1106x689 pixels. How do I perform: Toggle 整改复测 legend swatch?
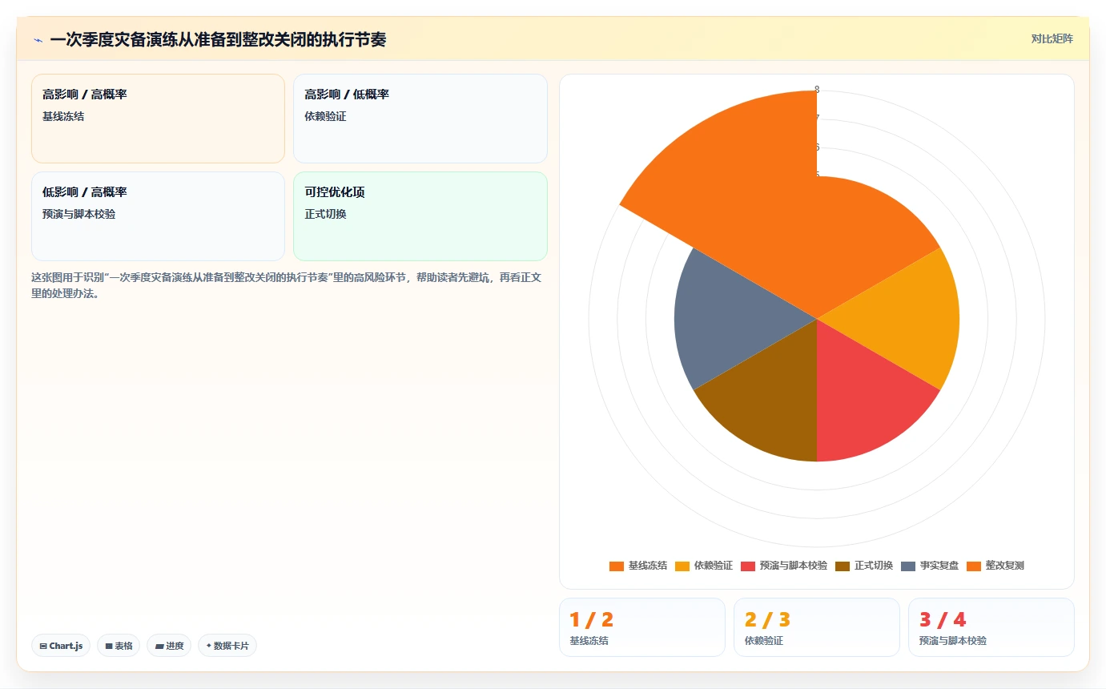pos(974,566)
